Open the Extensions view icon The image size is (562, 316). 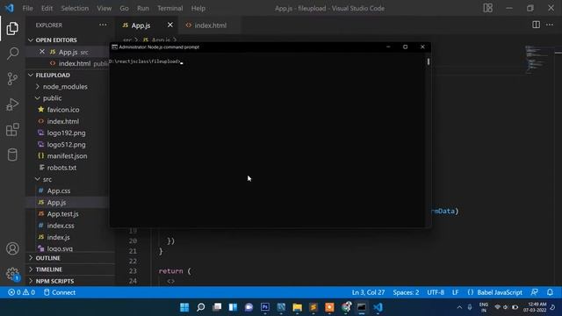click(12, 130)
